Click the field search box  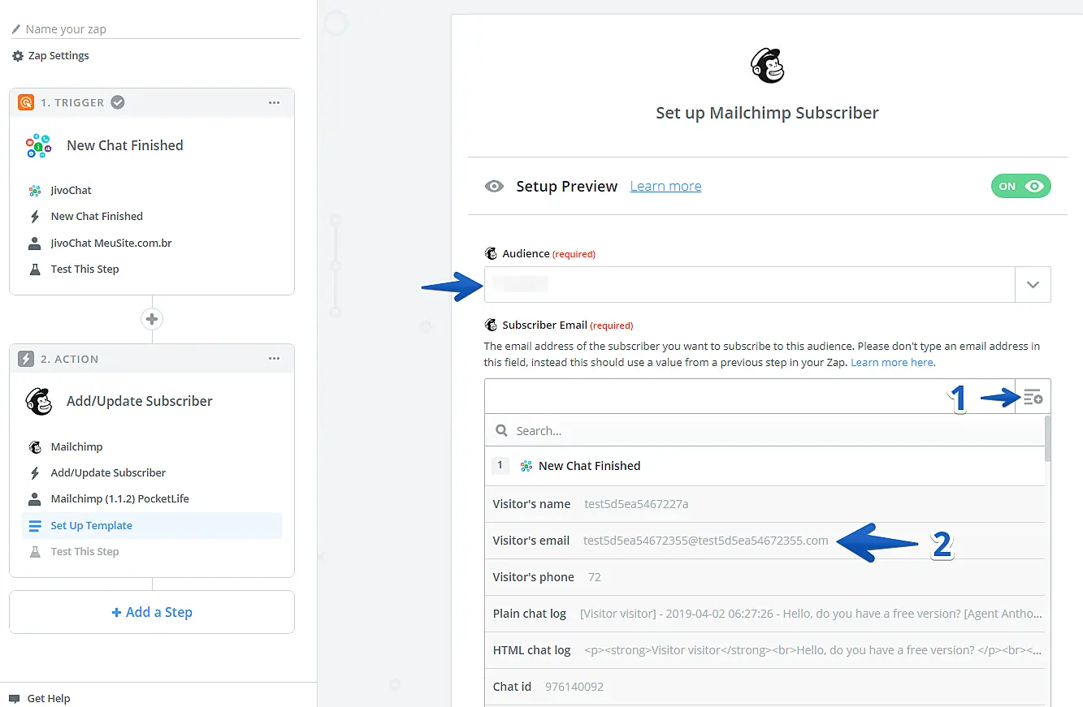coord(764,431)
